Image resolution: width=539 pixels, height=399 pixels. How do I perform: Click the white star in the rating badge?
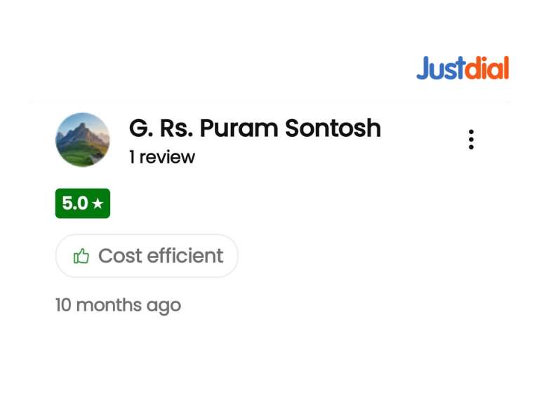[x=98, y=204]
